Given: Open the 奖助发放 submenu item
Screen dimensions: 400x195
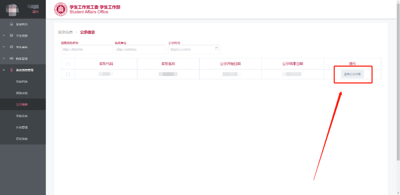Looking at the screenshot, I should pyautogui.click(x=22, y=116).
